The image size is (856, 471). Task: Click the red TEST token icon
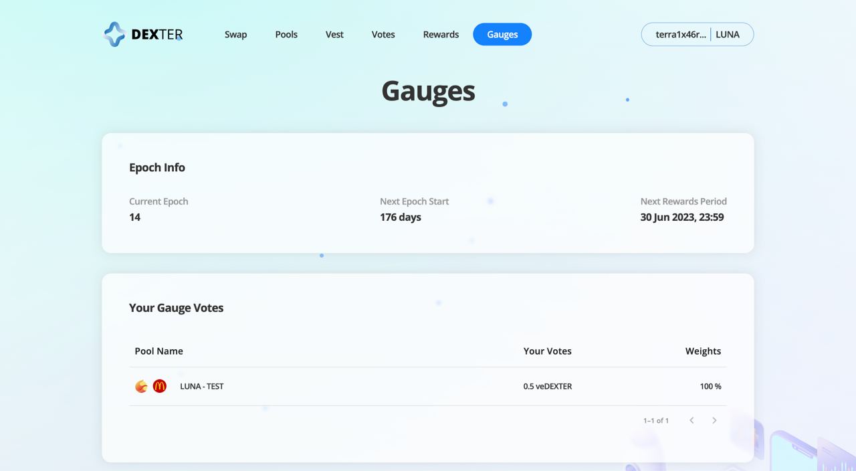point(160,386)
